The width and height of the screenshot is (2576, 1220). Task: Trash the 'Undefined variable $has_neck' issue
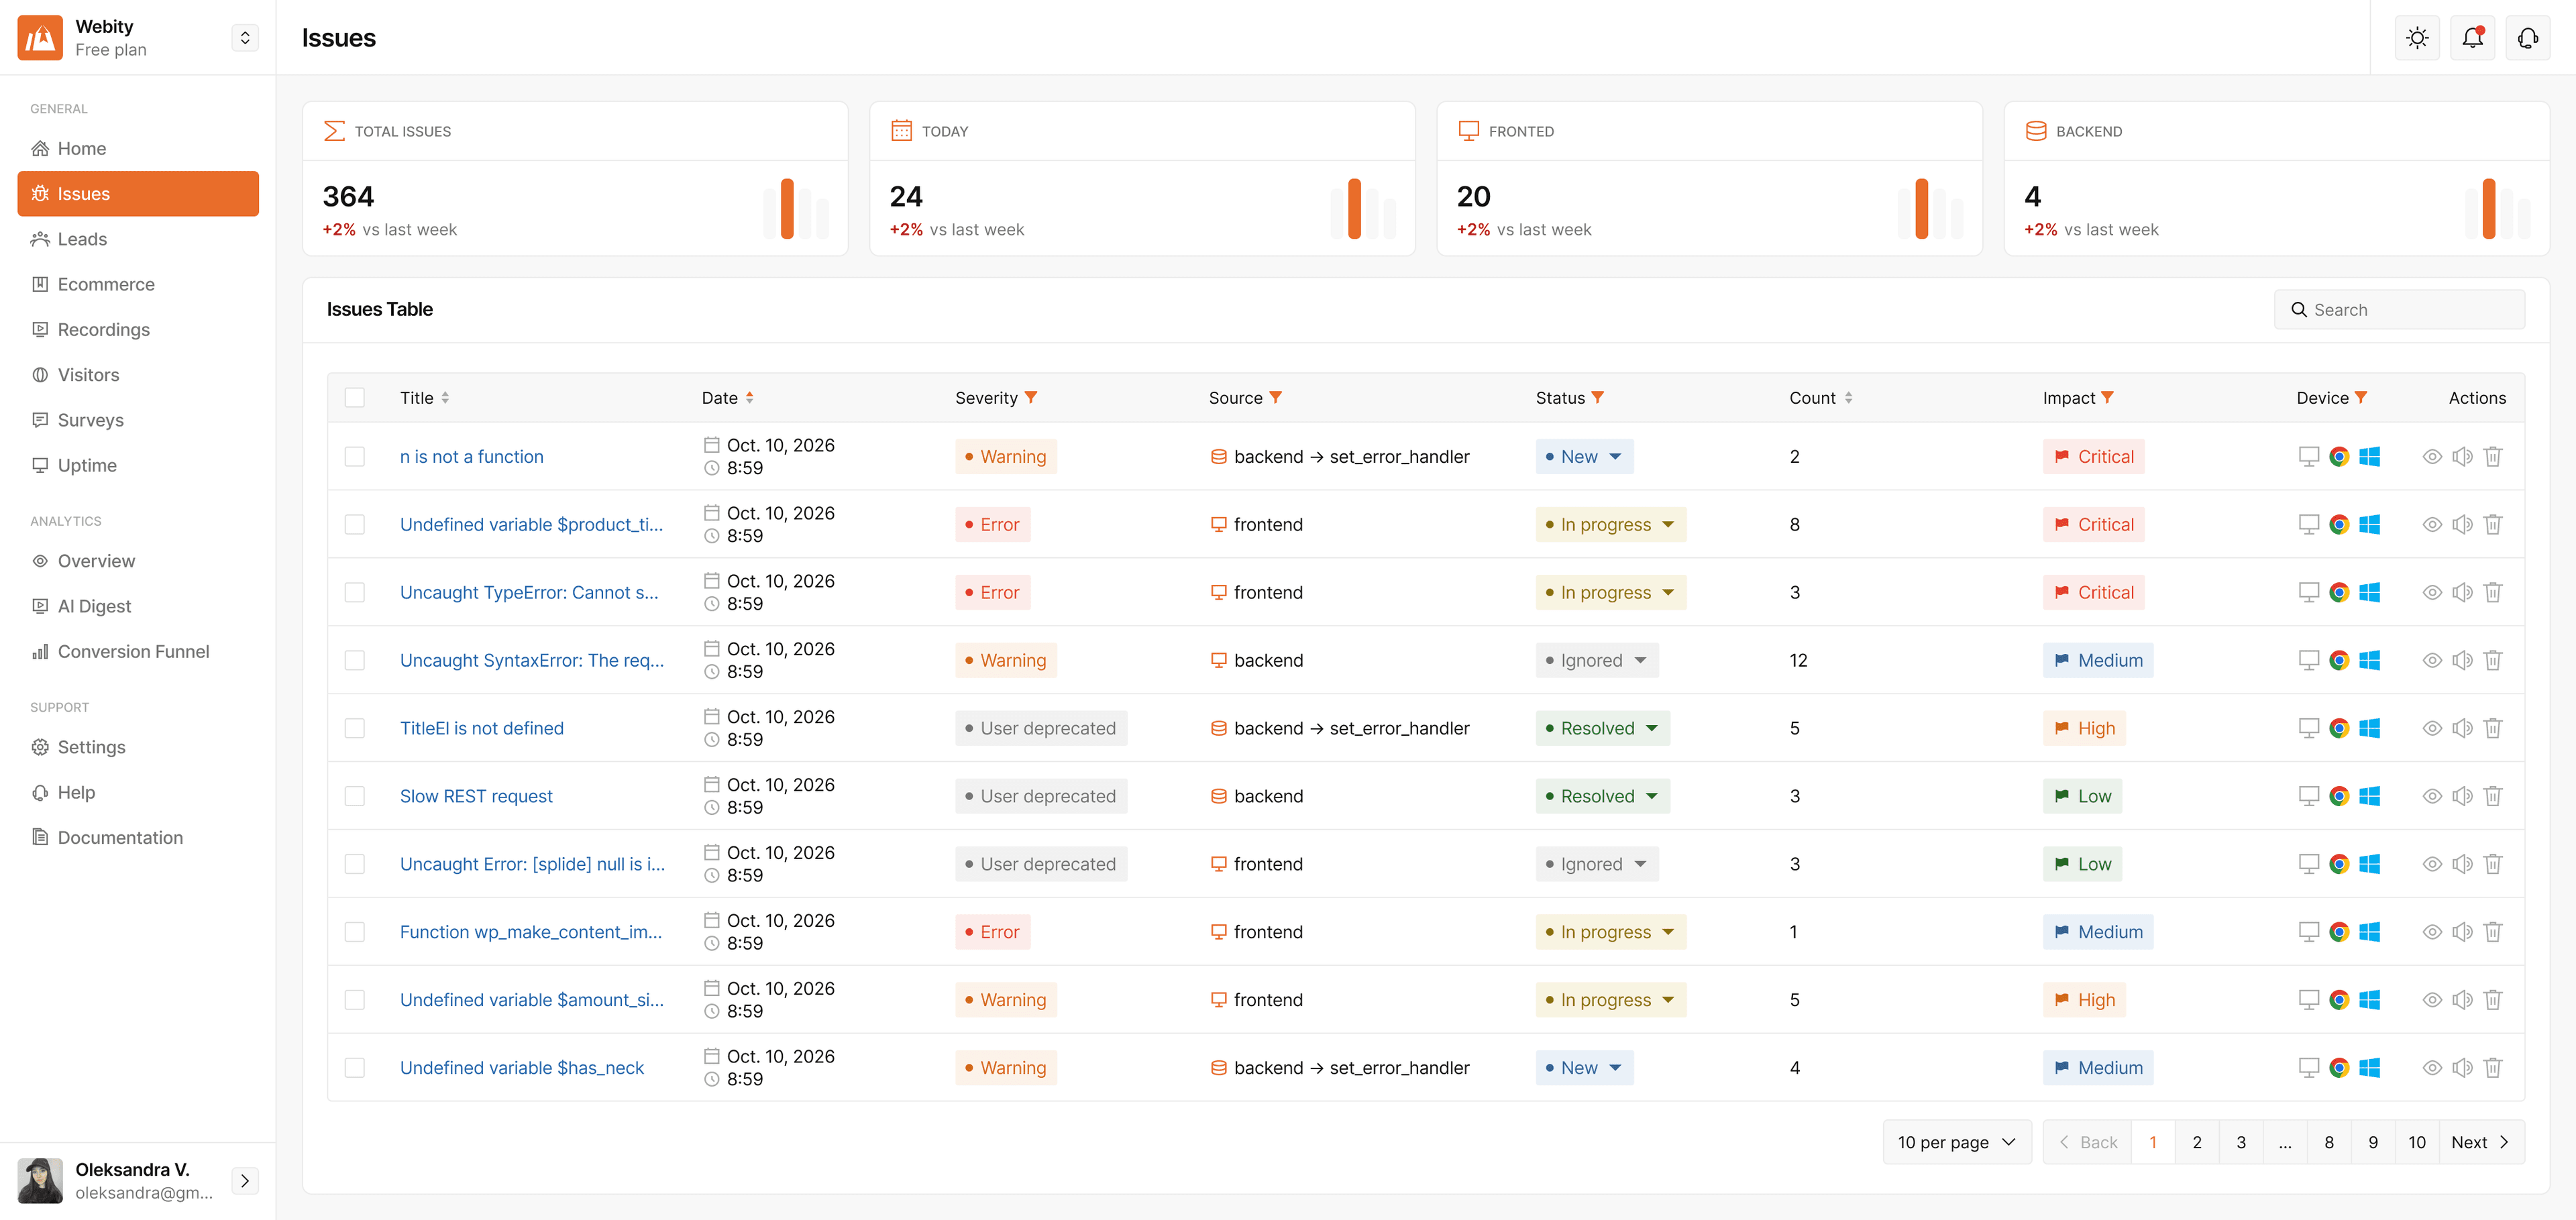pos(2493,1068)
